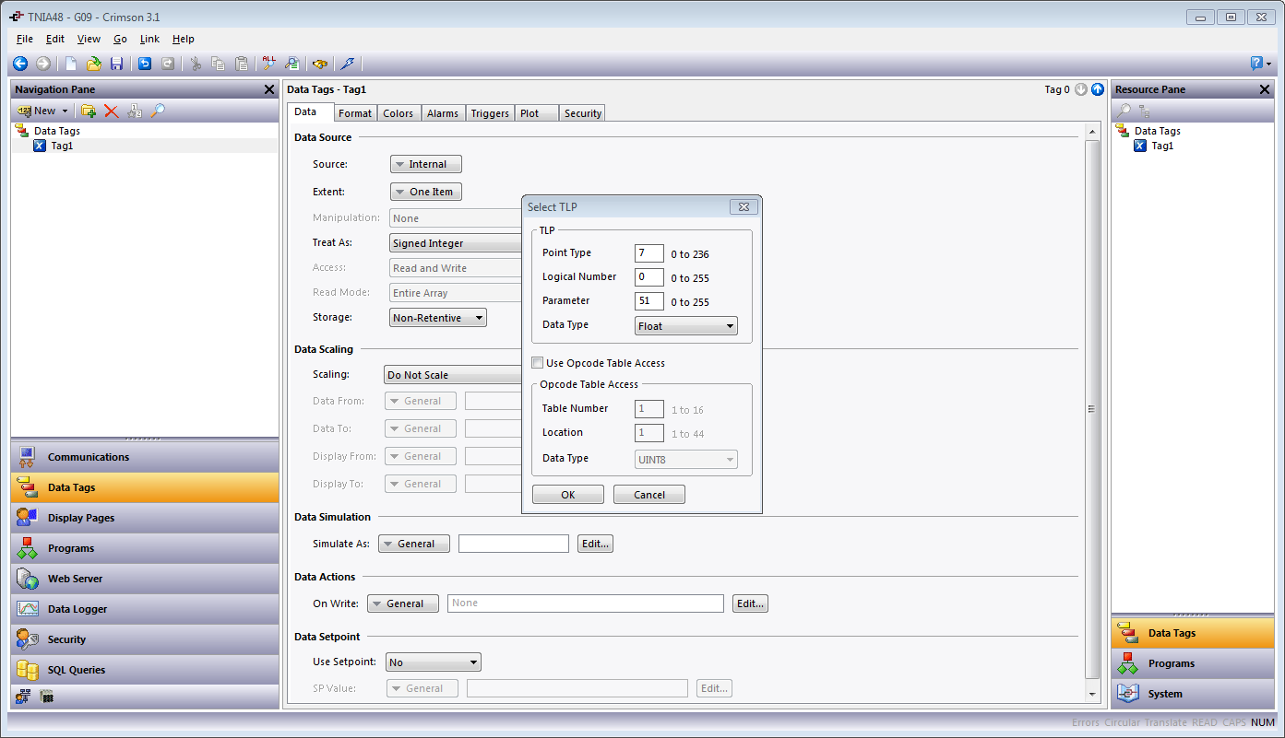
Task: Save the database with the floppy disk icon
Action: coord(116,64)
